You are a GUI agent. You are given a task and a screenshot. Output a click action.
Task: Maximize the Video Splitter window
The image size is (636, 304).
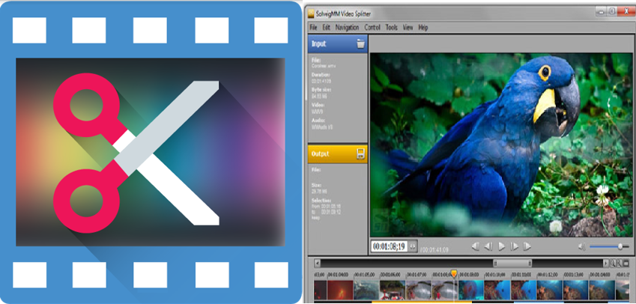613,11
